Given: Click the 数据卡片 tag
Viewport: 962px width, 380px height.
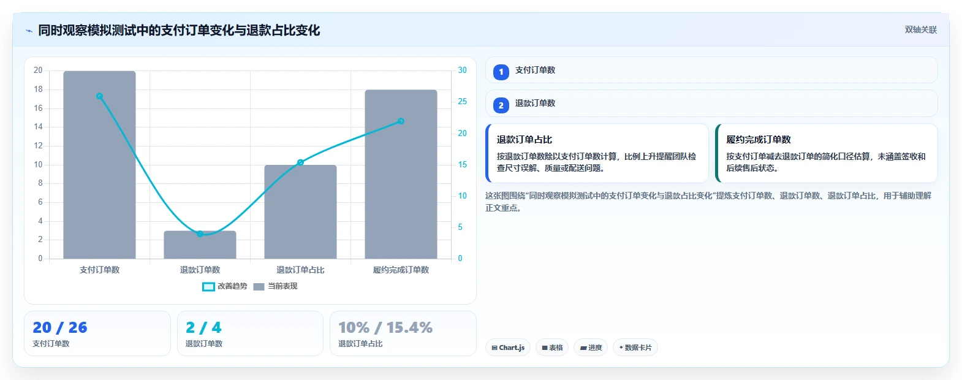Looking at the screenshot, I should click(x=635, y=348).
